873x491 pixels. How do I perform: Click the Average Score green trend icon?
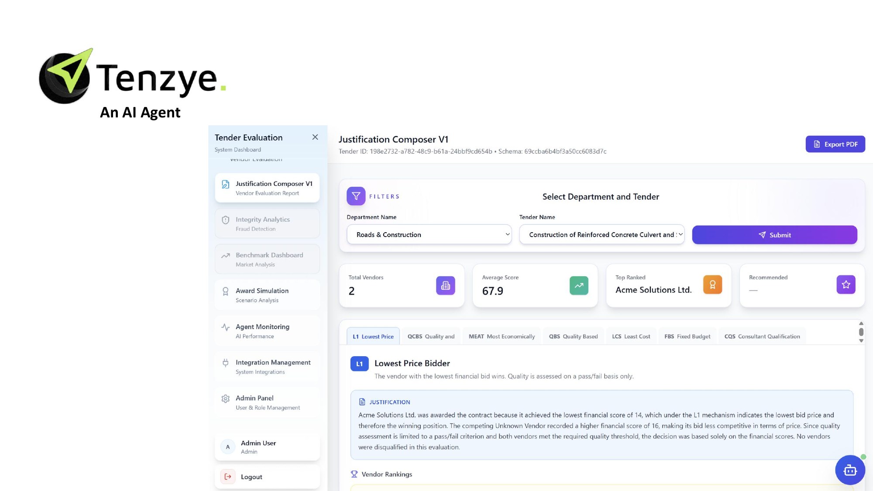point(579,285)
